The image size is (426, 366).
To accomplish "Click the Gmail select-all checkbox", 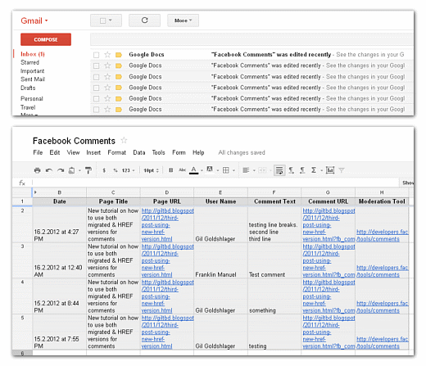I will (x=102, y=20).
